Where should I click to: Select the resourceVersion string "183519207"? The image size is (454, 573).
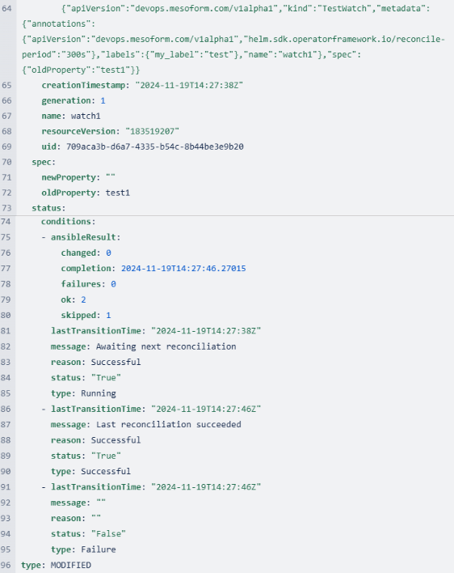(x=152, y=131)
